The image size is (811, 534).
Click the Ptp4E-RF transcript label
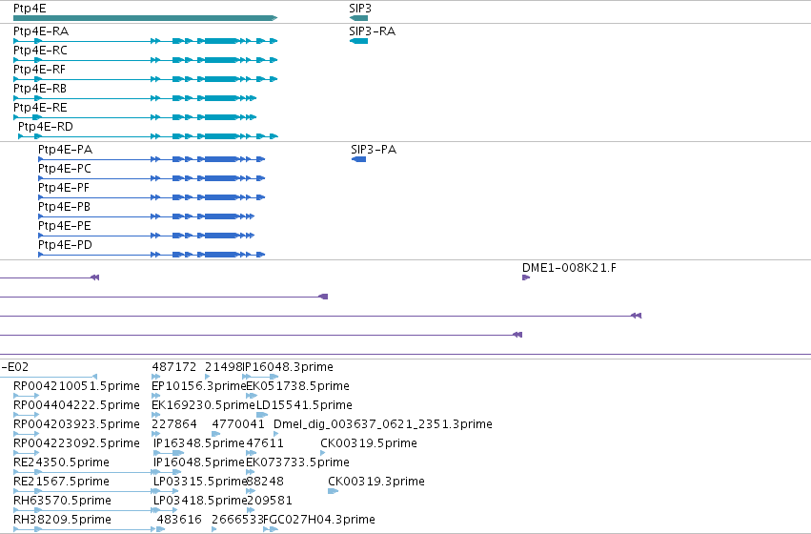39,70
